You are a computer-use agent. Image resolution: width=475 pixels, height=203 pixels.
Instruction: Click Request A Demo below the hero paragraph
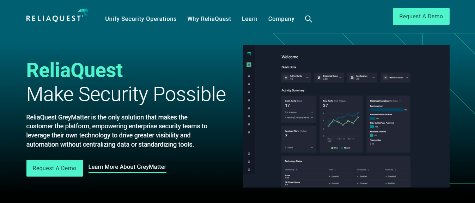click(55, 168)
